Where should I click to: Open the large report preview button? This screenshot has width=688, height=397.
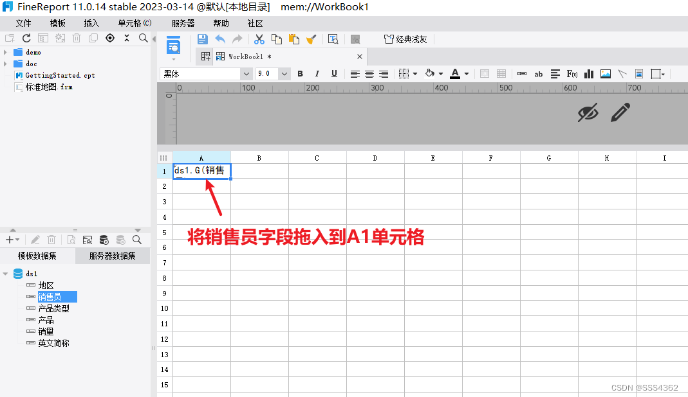point(173,46)
